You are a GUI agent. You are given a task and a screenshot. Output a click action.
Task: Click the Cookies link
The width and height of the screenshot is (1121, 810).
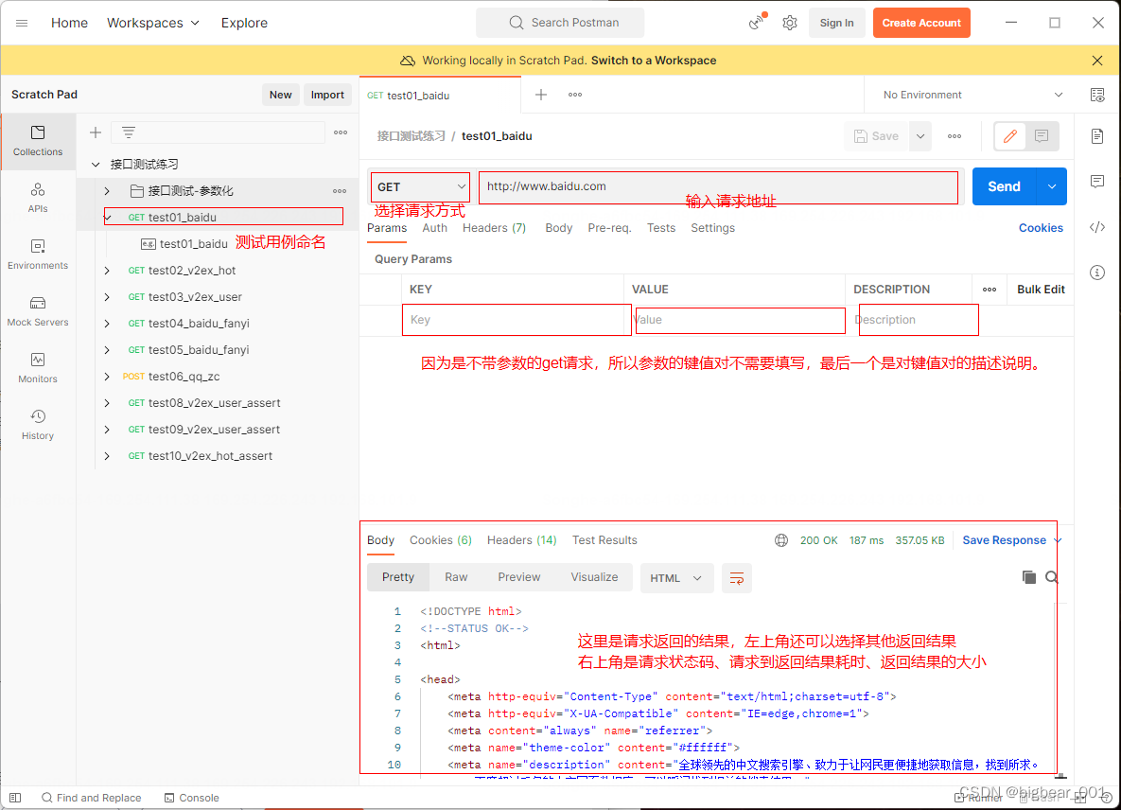click(1041, 228)
